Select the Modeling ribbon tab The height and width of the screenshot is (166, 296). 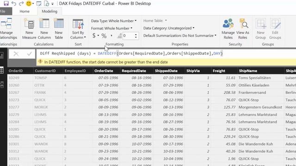[49, 11]
